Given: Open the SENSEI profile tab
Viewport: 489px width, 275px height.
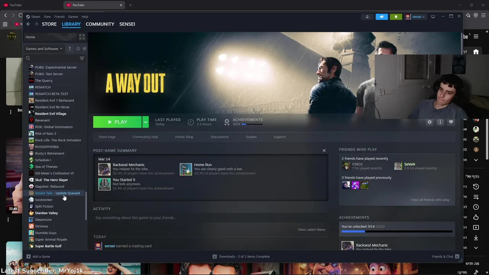Looking at the screenshot, I should coord(127,24).
